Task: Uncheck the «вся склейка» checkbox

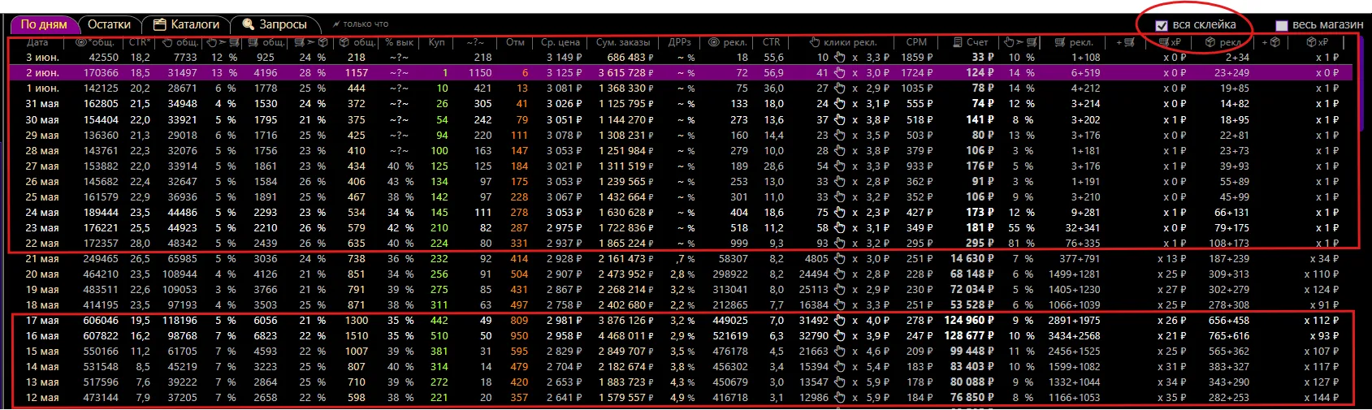Action: click(x=1162, y=25)
